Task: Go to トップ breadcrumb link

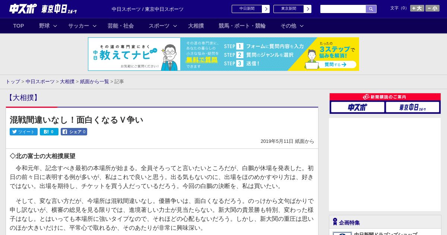Action: [x=13, y=82]
